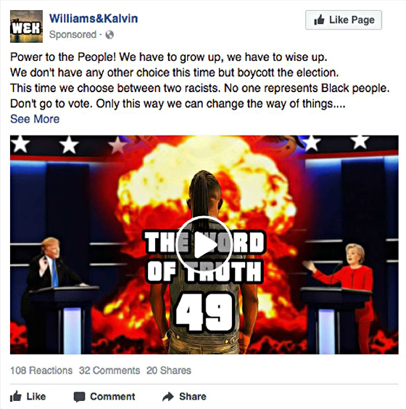View the 20 Shares list

click(x=169, y=371)
